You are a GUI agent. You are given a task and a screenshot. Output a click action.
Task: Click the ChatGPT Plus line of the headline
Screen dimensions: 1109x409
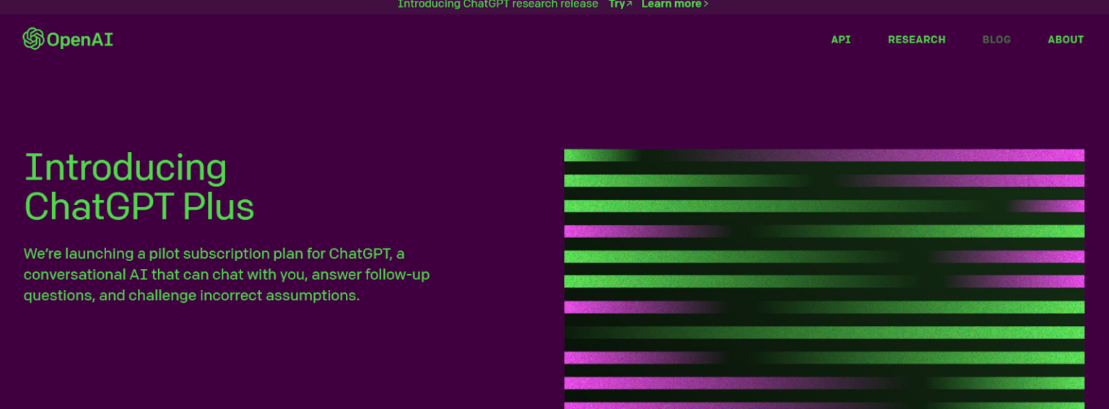click(139, 206)
